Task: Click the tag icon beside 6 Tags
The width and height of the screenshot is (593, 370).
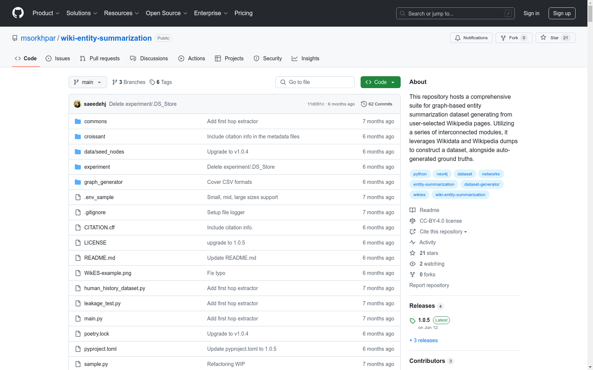Action: point(152,82)
